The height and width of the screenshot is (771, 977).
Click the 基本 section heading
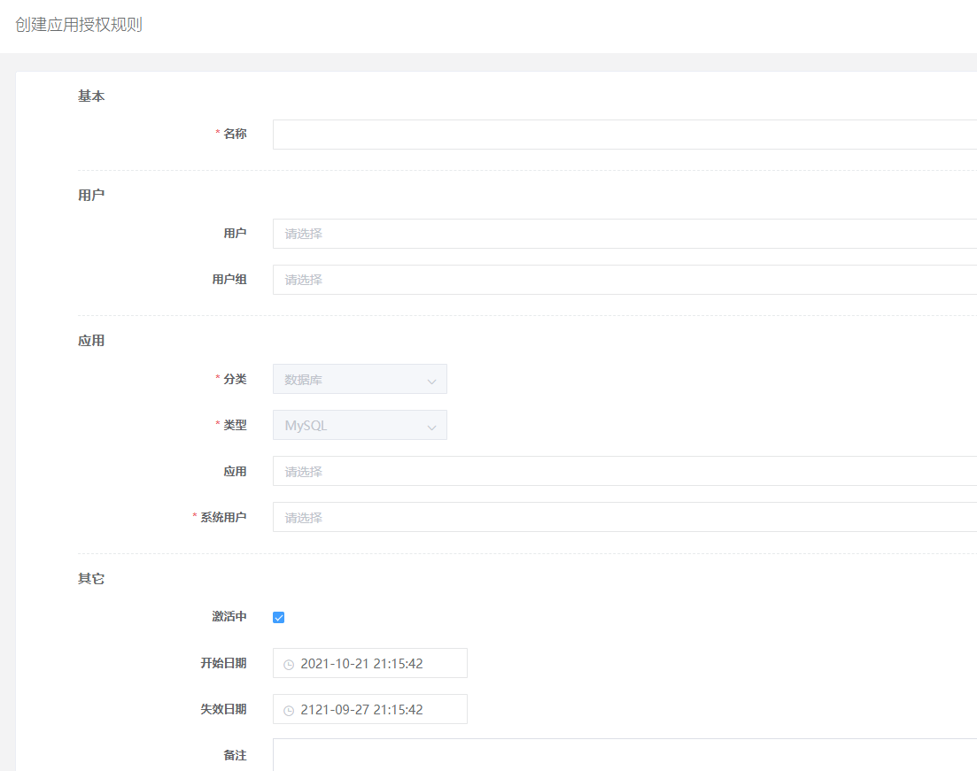pos(91,96)
